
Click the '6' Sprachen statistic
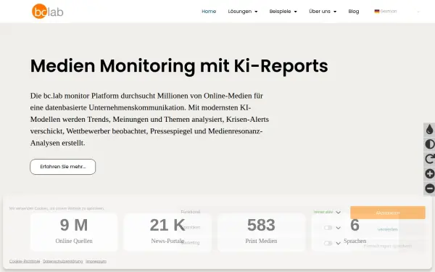coord(355,232)
